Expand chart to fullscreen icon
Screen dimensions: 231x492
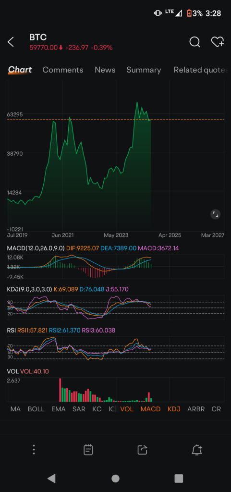click(215, 214)
